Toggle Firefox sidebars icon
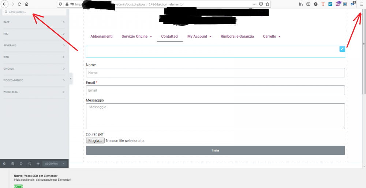Screen dimensions: 366x188 308,4
